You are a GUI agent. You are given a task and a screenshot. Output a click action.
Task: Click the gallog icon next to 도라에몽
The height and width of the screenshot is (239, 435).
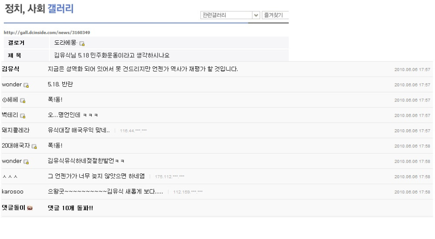point(82,43)
